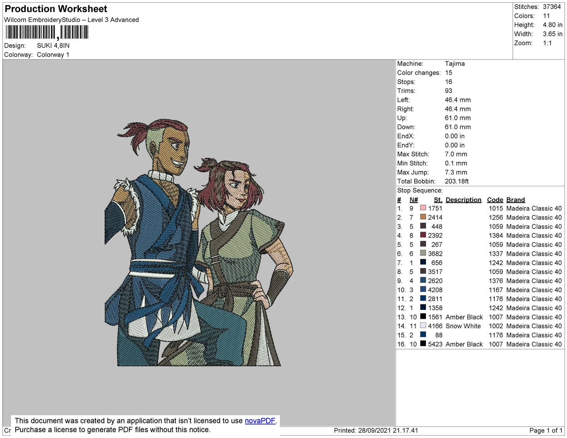Click the Total Bobbin value "203.18ft"
The image size is (567, 438).
[457, 181]
